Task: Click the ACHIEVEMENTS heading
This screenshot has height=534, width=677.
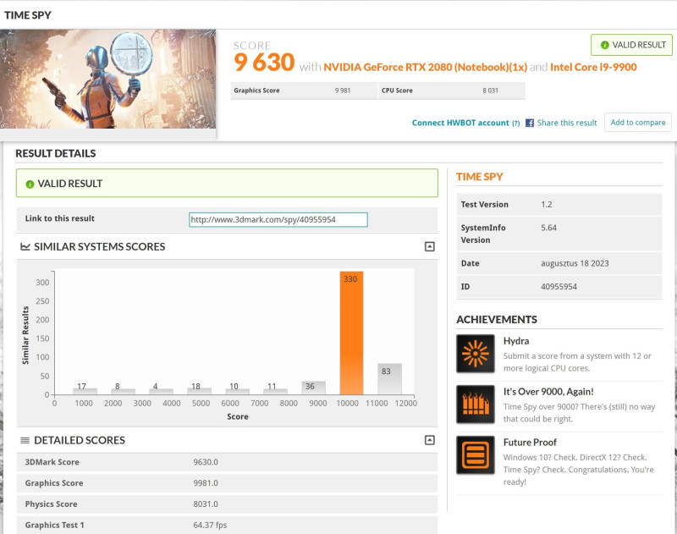Action: click(x=497, y=319)
